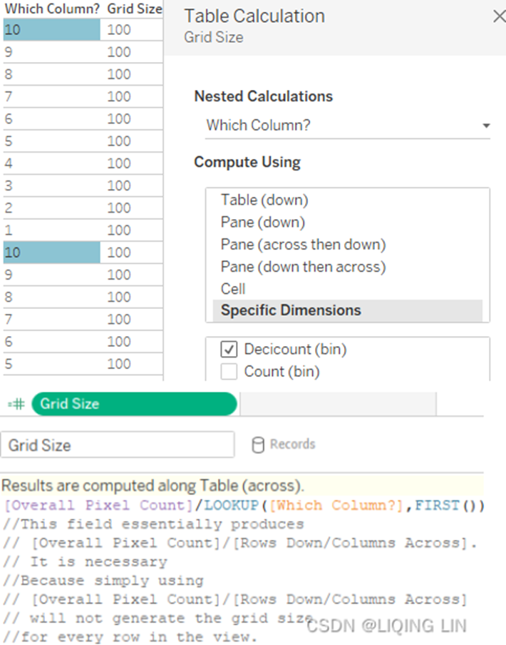Click the green Grid Size pill
The image size is (506, 645).
click(134, 404)
